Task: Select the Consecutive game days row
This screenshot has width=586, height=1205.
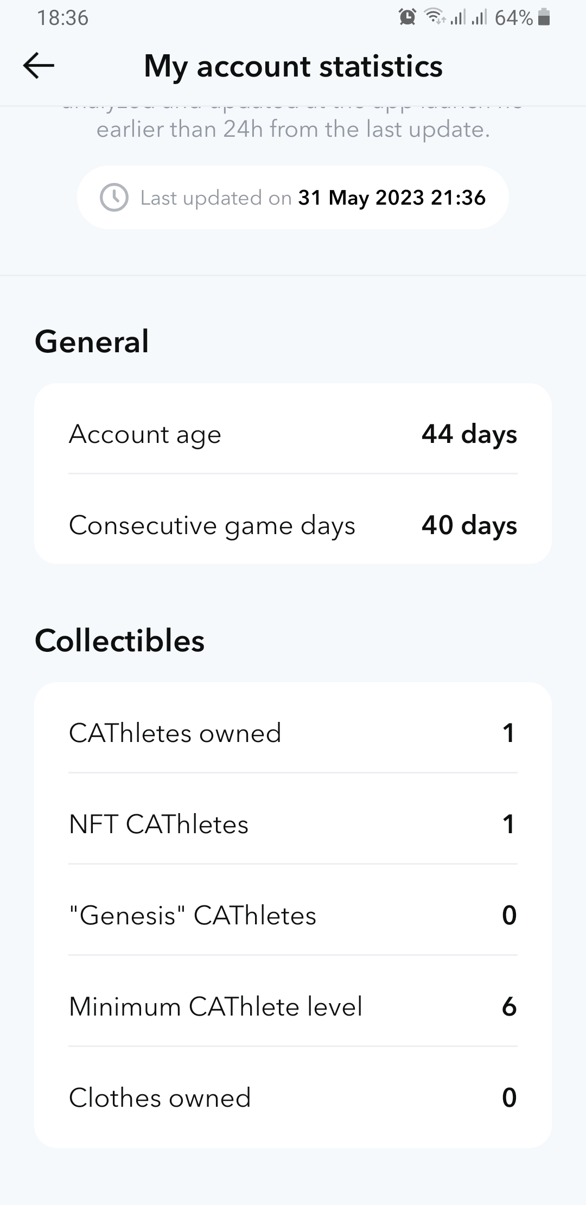Action: [x=293, y=525]
